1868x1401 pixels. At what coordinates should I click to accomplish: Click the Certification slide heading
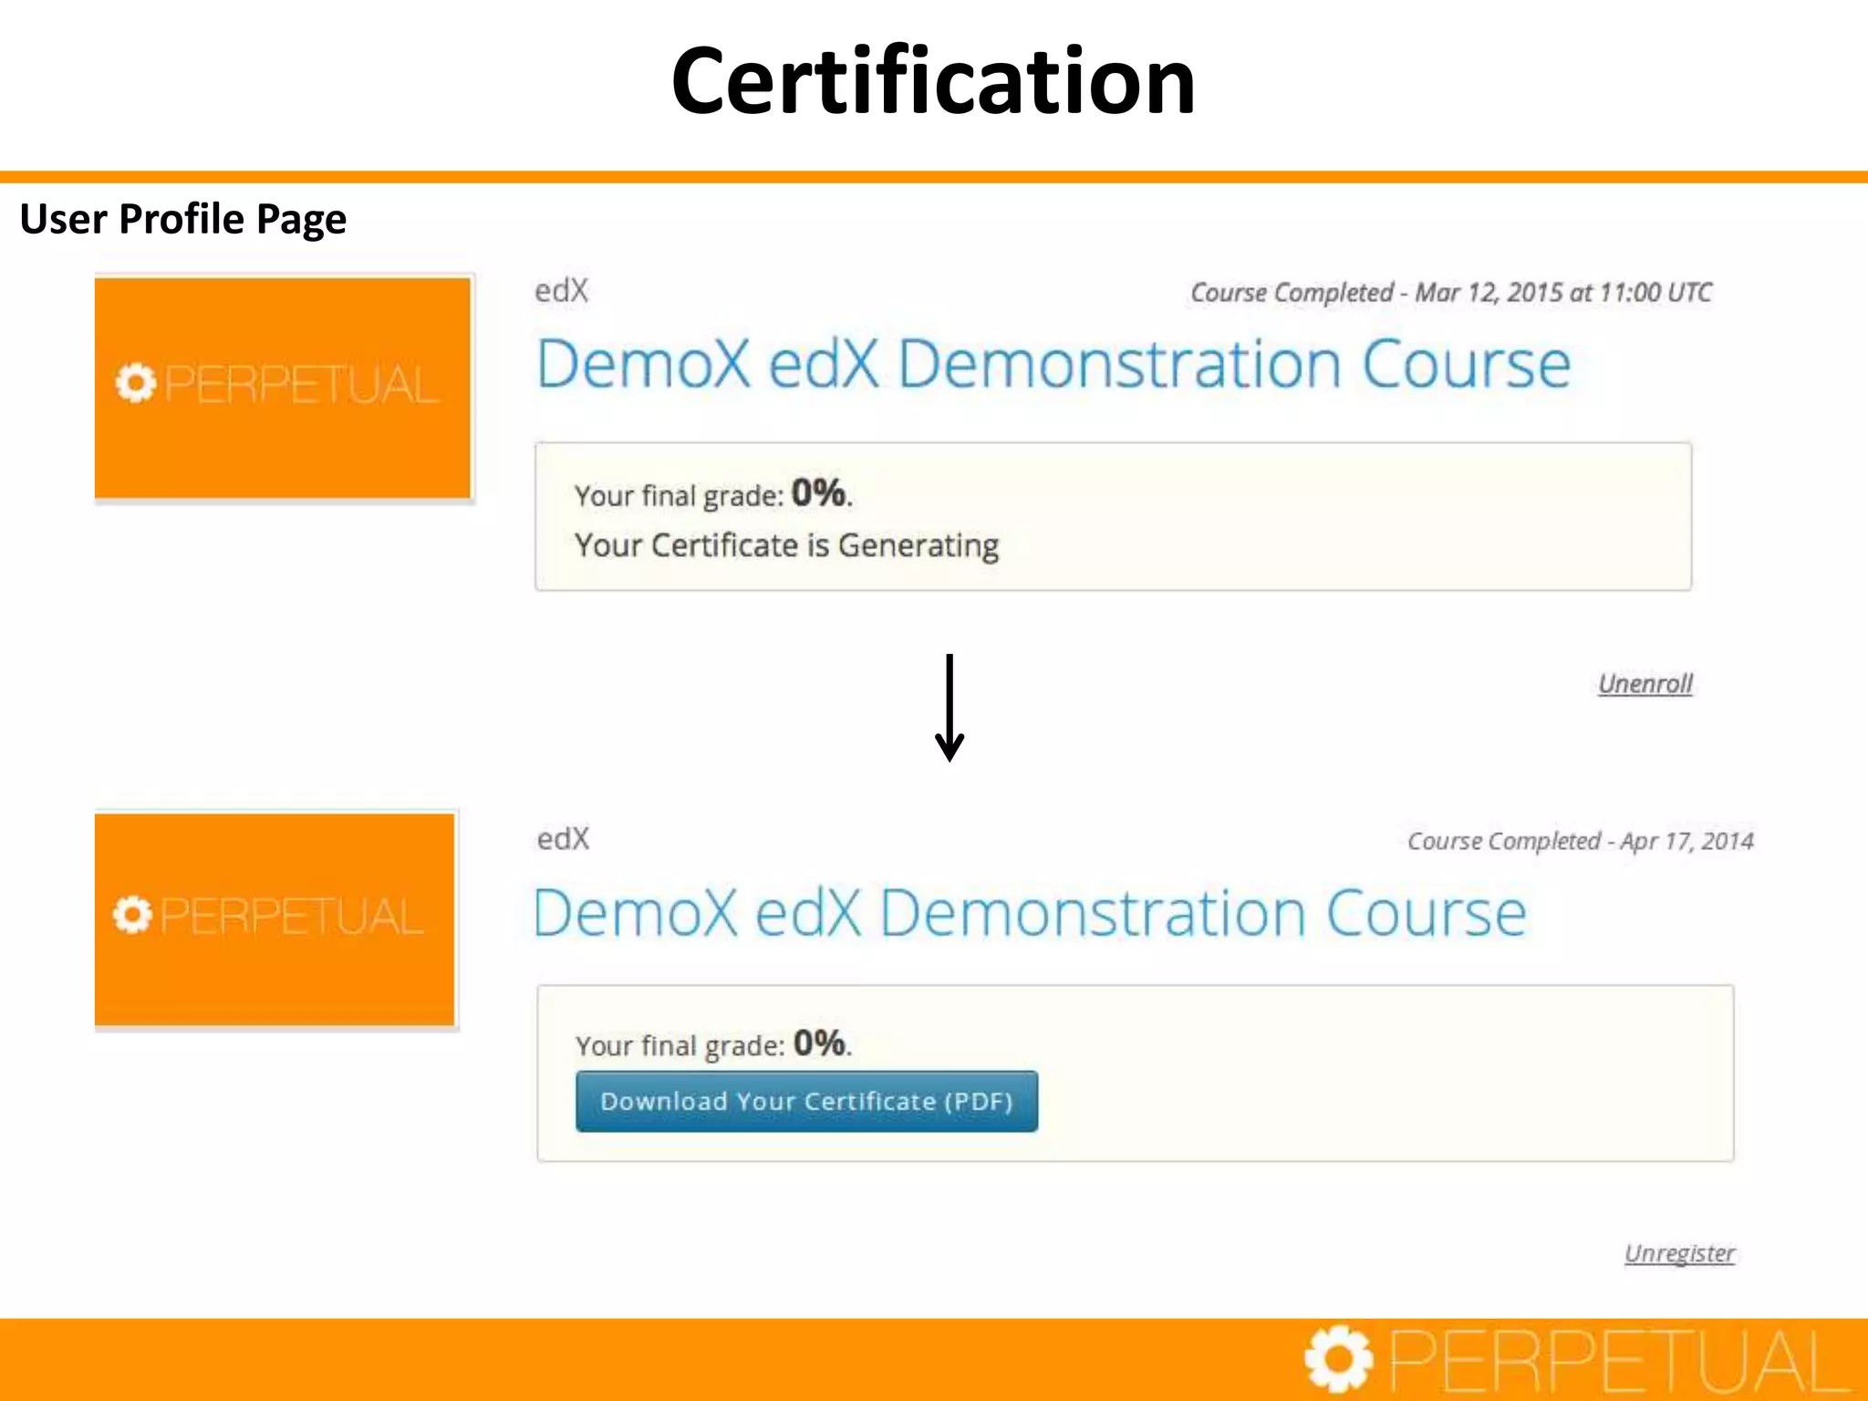[932, 82]
